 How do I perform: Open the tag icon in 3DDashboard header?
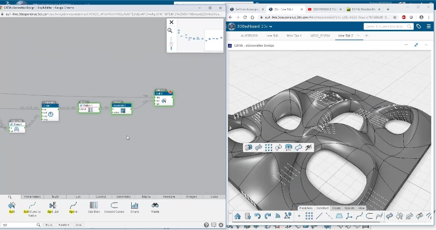click(419, 26)
